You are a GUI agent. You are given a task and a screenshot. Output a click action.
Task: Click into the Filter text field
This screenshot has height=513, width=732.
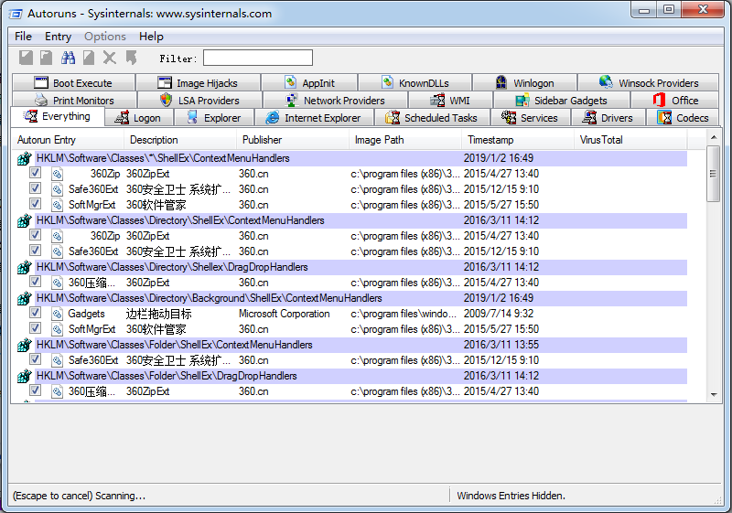(257, 59)
